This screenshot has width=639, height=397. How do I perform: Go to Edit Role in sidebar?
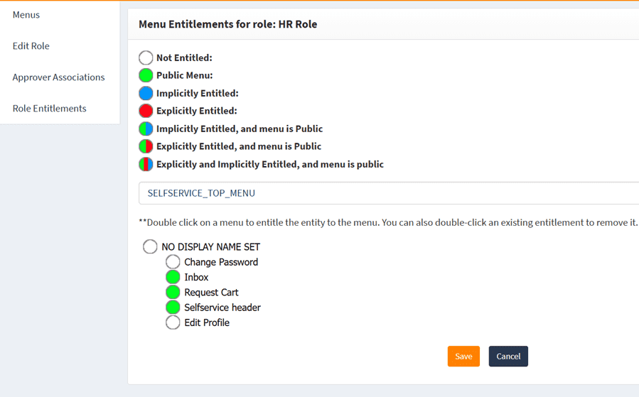(31, 46)
